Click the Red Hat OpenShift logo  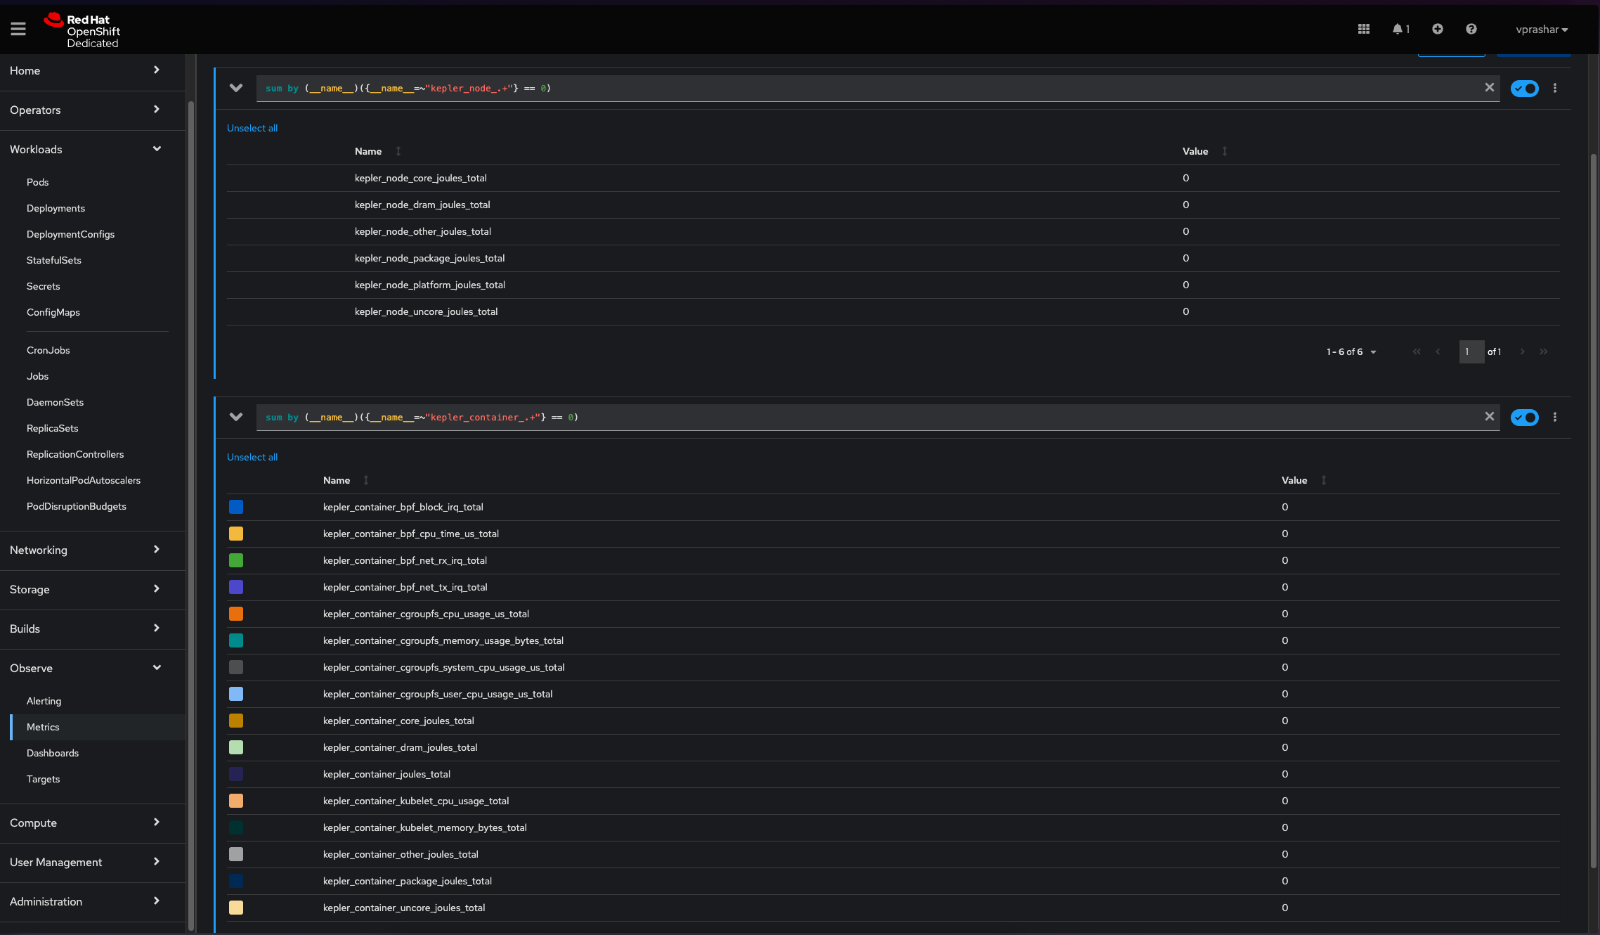pos(84,29)
